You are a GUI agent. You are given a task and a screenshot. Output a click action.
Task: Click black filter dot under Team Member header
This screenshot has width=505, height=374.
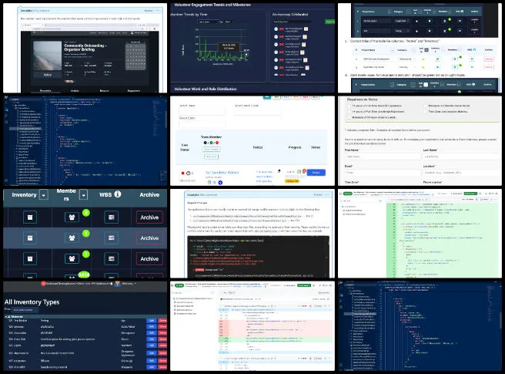(205, 143)
